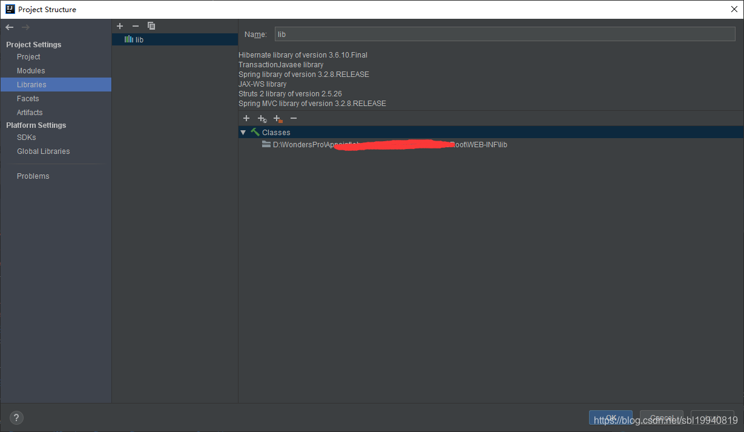Specify documentation URL icon
744x432 pixels.
coord(262,119)
